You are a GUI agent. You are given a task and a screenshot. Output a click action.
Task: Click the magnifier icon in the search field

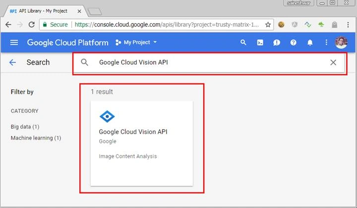point(84,62)
